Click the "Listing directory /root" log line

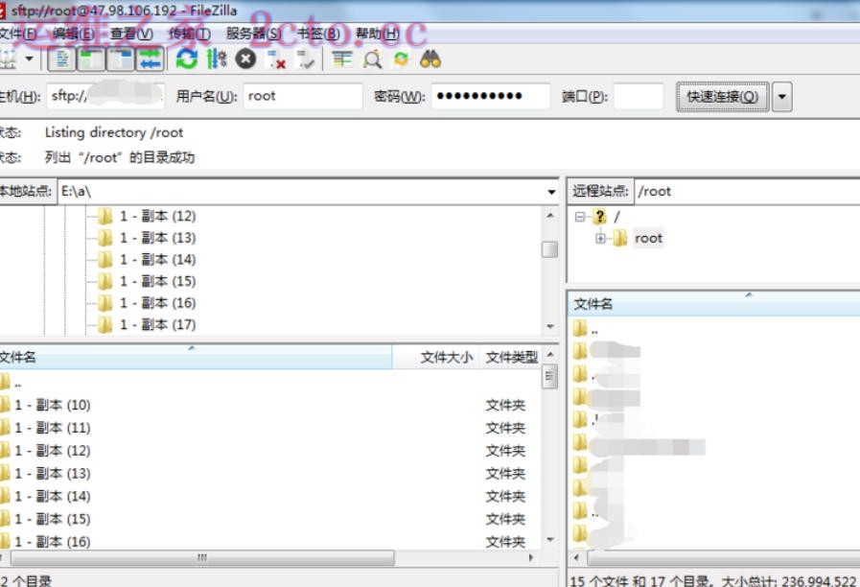[114, 132]
